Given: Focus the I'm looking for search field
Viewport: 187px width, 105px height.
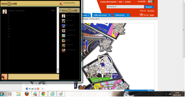Looking at the screenshot, I should click(x=125, y=7).
